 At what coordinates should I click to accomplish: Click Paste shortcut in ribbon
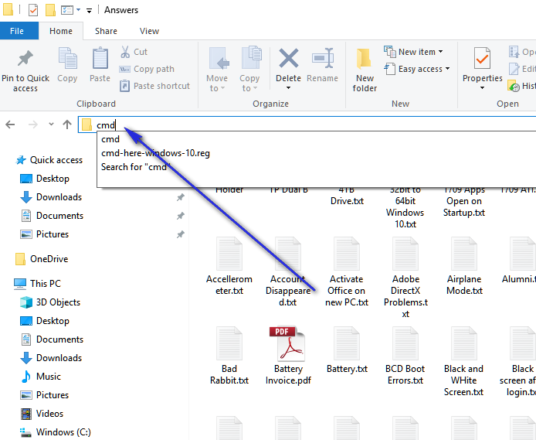click(x=154, y=86)
